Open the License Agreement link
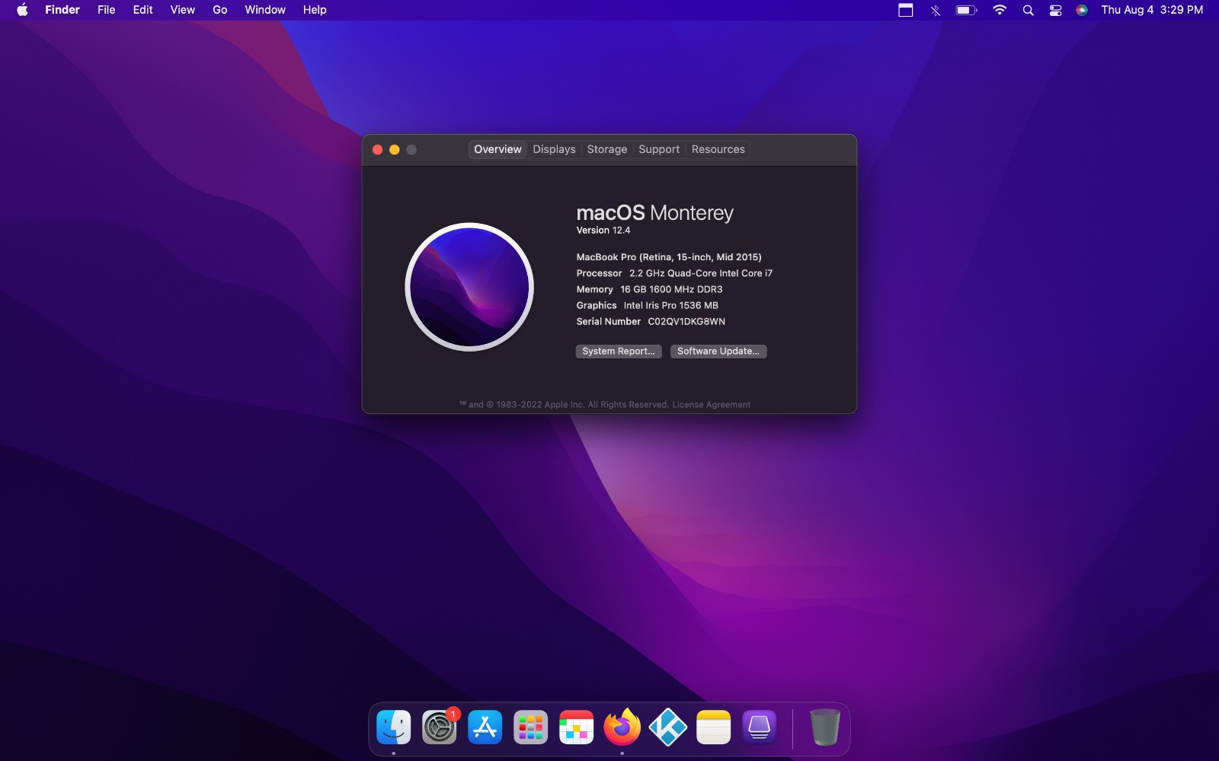 pos(712,405)
